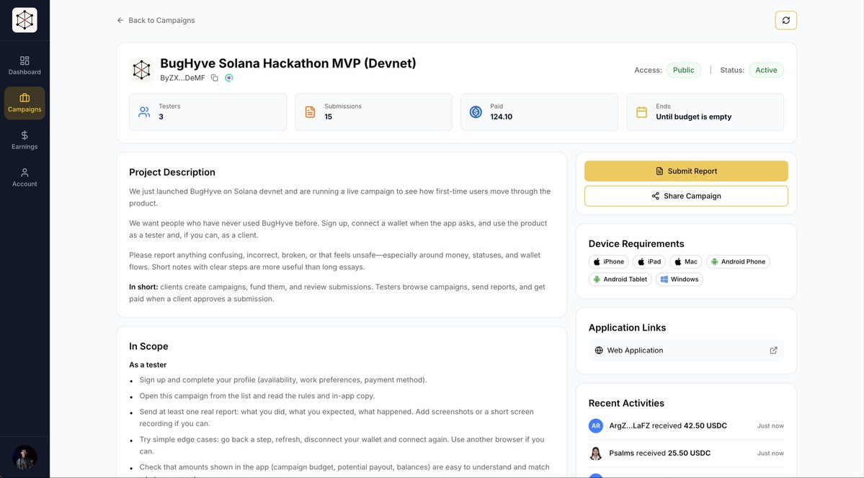Open the Account page
This screenshot has width=864, height=478.
point(25,178)
